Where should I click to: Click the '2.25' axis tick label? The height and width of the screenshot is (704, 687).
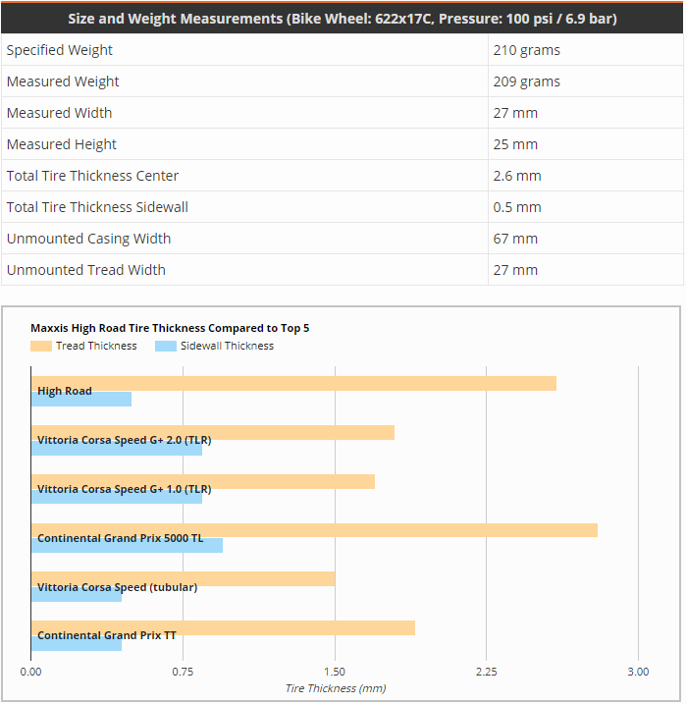(x=487, y=672)
